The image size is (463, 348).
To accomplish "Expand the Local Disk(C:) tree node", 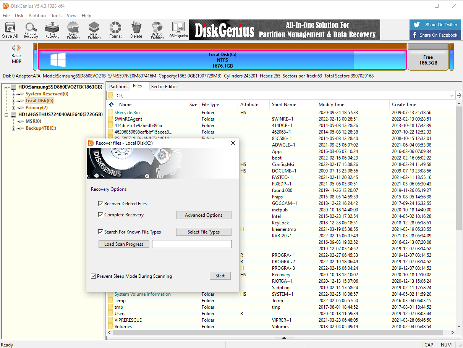I will pyautogui.click(x=14, y=101).
